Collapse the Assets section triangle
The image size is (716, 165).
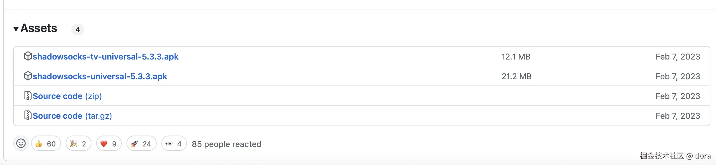[16, 29]
